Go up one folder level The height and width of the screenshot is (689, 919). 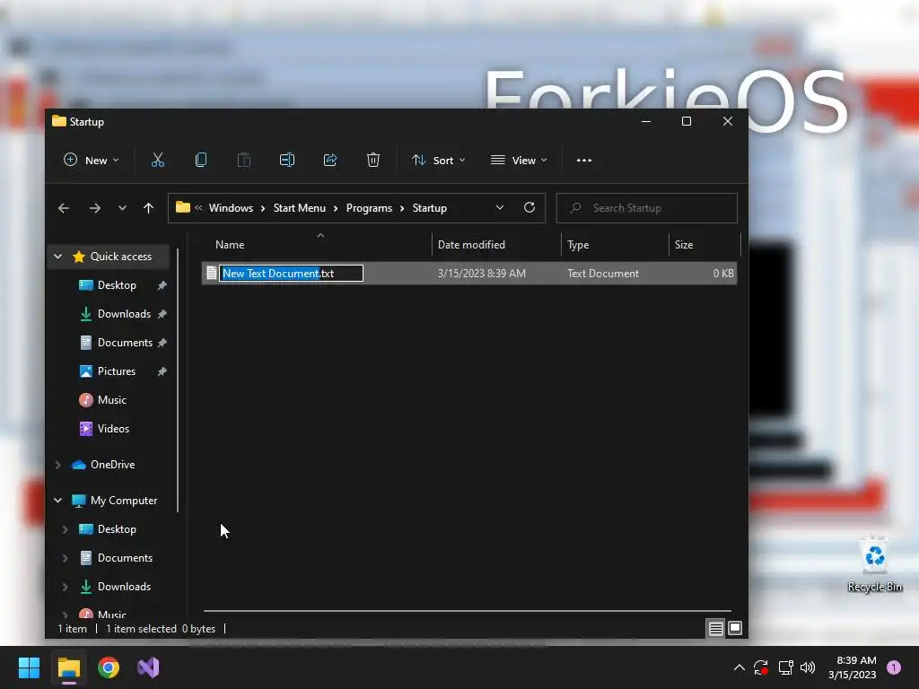click(148, 208)
